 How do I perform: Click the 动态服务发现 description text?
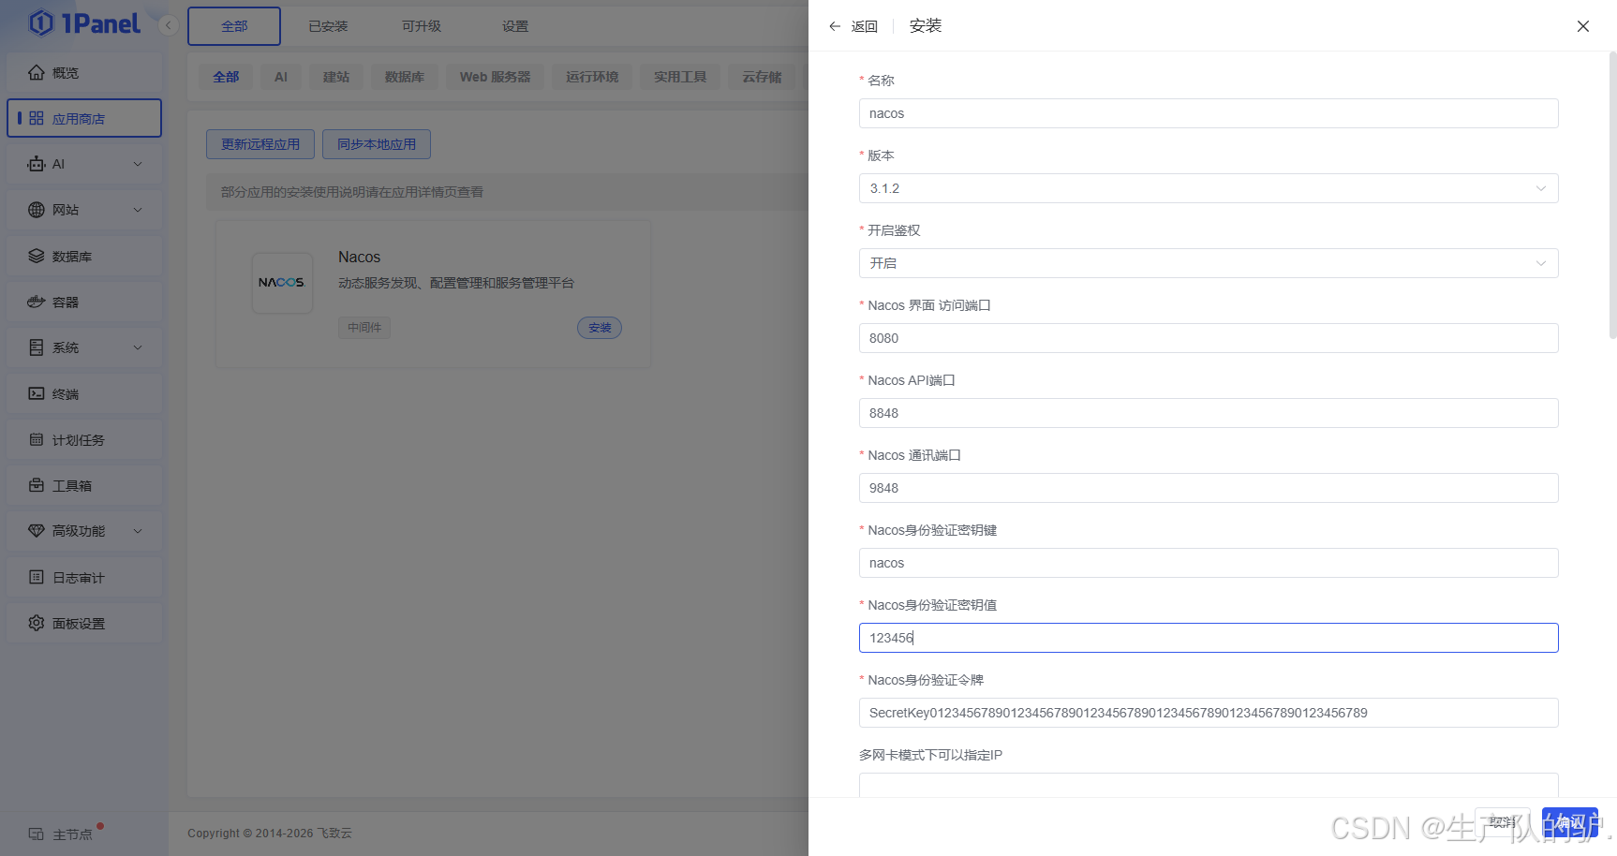click(x=455, y=283)
